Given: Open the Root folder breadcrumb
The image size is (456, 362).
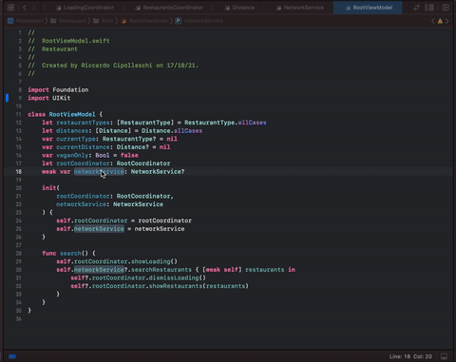Looking at the screenshot, I should [x=107, y=21].
